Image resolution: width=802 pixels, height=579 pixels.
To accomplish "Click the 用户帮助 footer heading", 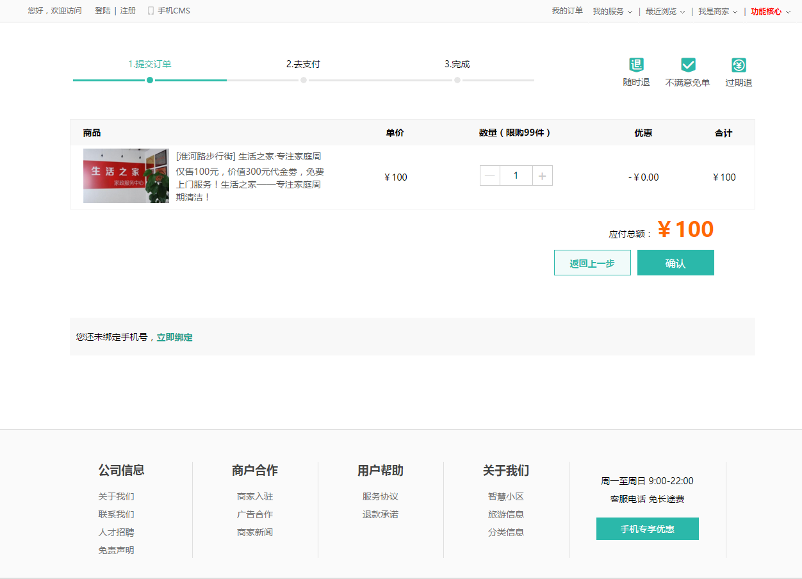I will [381, 470].
